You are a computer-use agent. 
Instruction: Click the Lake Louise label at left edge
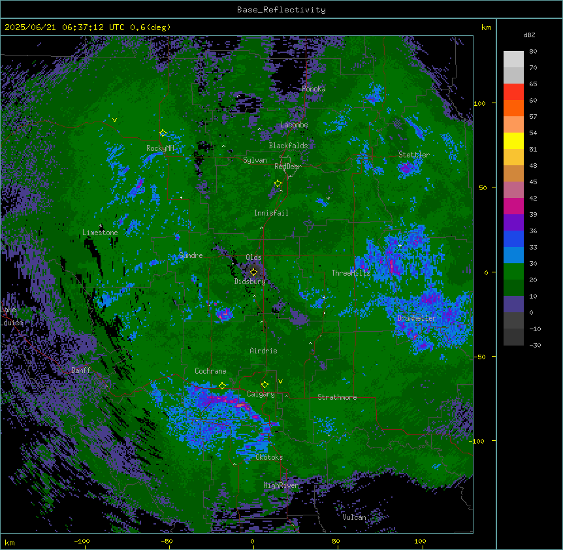pos(12,316)
